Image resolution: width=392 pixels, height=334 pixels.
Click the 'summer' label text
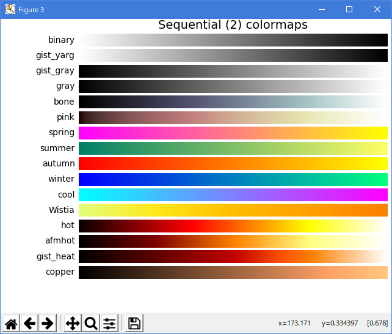point(57,148)
